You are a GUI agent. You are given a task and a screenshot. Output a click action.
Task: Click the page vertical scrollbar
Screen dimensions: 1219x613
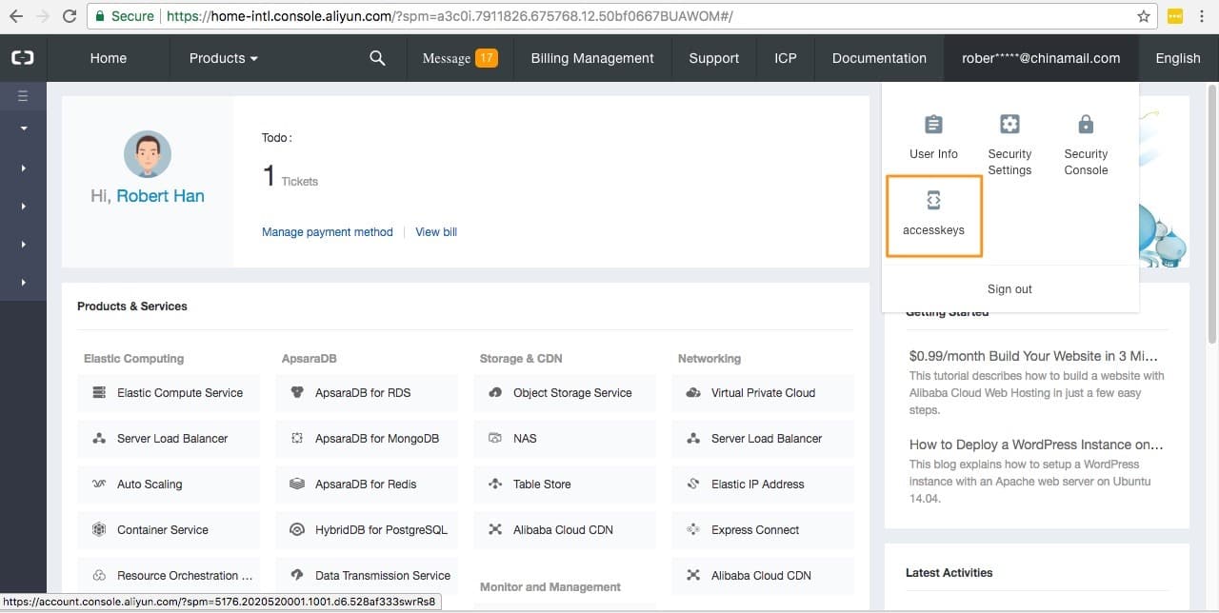click(1212, 214)
